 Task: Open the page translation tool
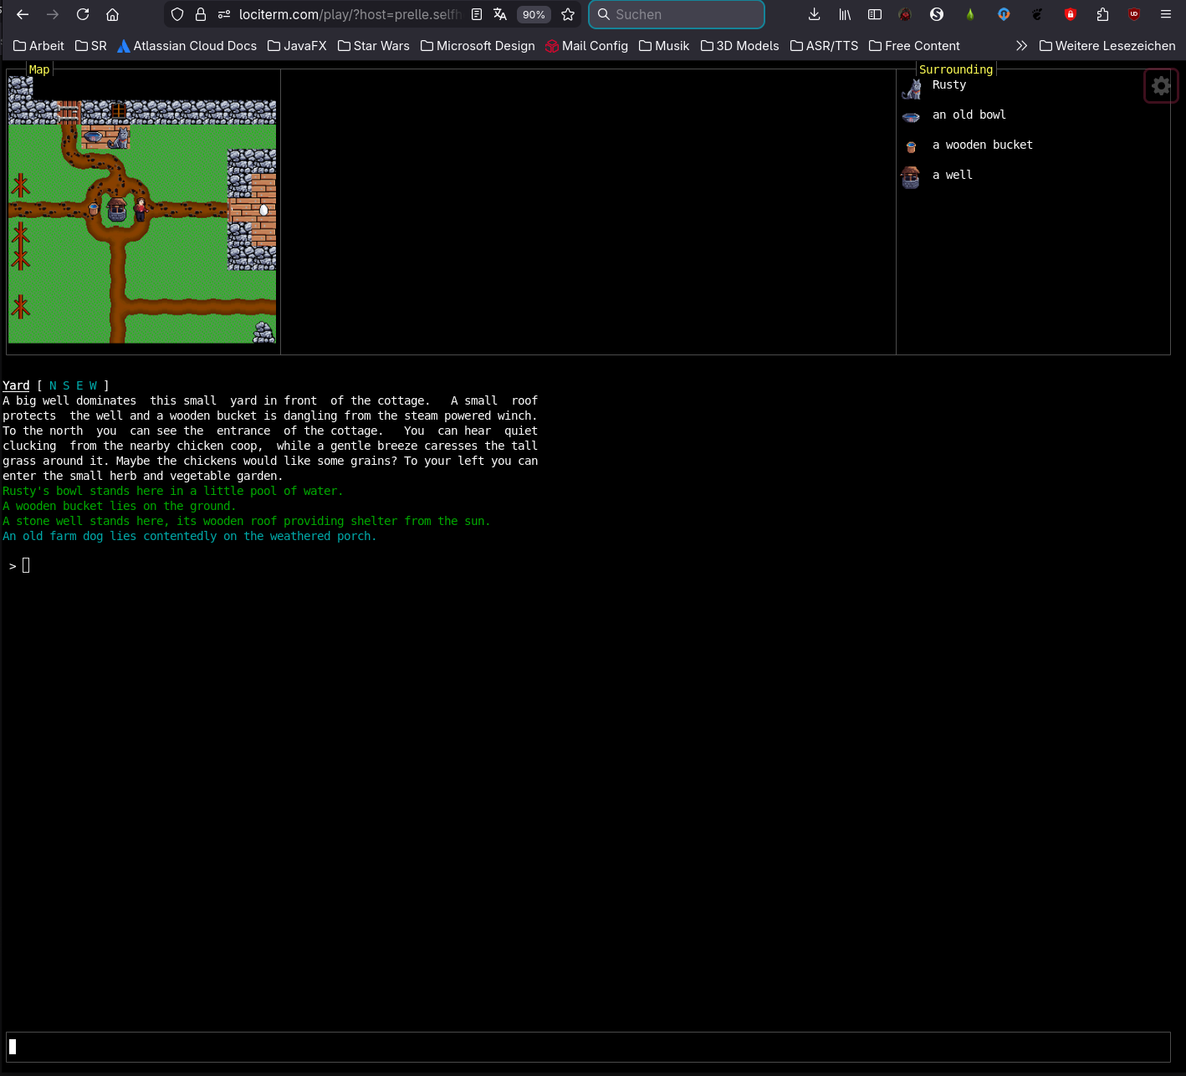click(499, 14)
